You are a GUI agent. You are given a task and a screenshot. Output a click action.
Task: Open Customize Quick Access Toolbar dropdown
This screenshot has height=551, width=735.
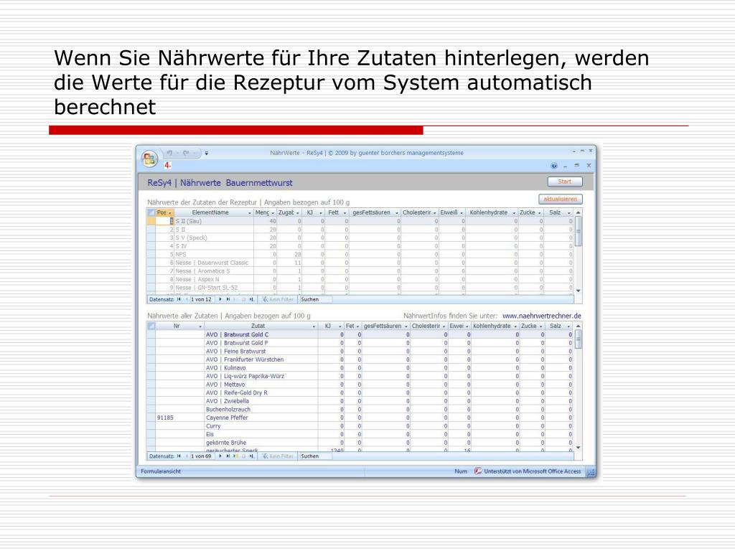pos(206,154)
